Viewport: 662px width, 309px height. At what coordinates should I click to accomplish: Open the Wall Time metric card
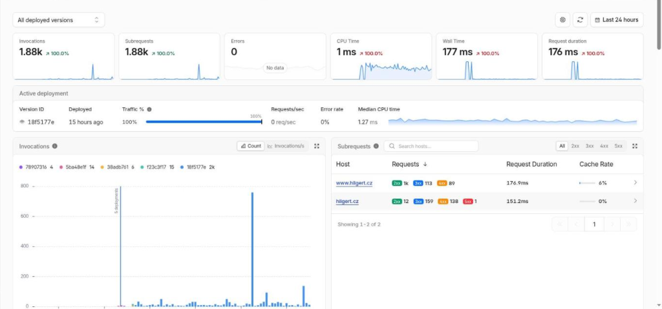pyautogui.click(x=487, y=56)
